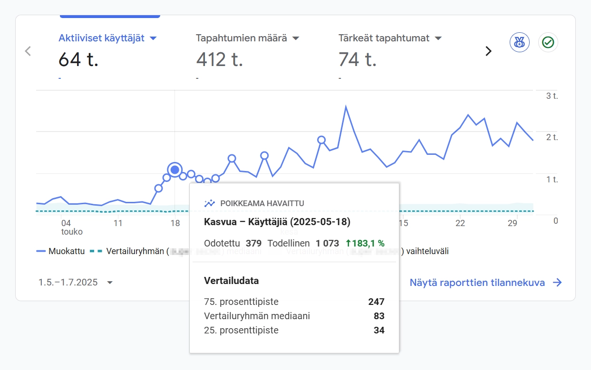Image resolution: width=591 pixels, height=370 pixels.
Task: Open Näytä raporttien tilannekuva link
Action: coord(477,282)
